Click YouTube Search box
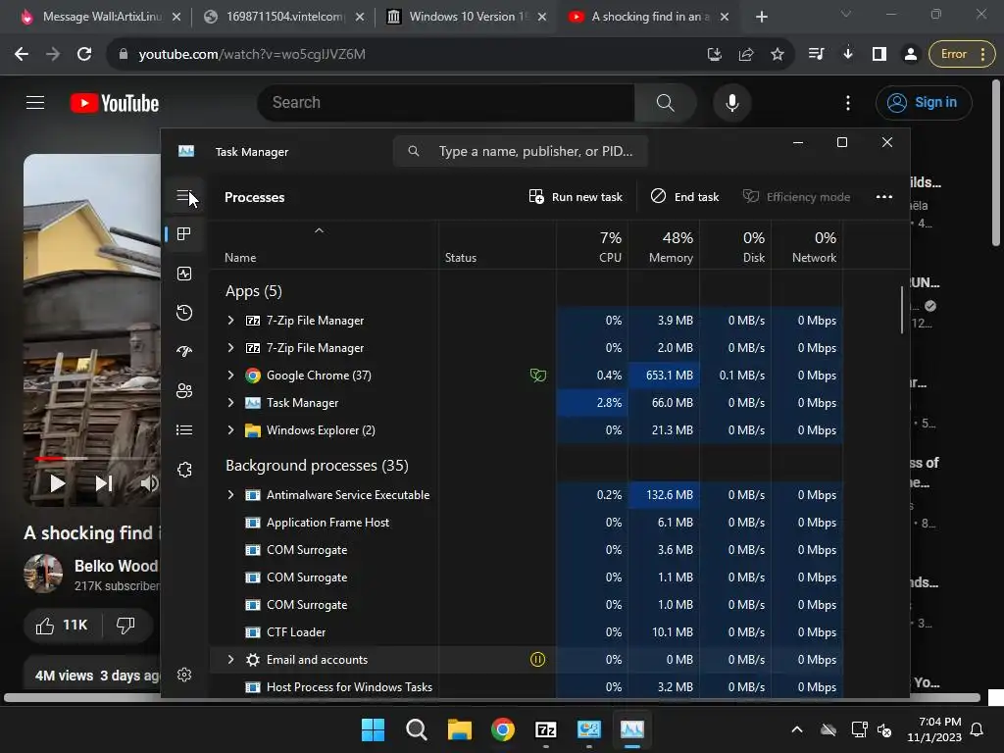Viewport: 1004px width, 753px height. coord(446,102)
